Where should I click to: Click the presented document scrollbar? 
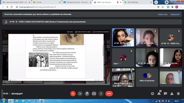pos(103,50)
